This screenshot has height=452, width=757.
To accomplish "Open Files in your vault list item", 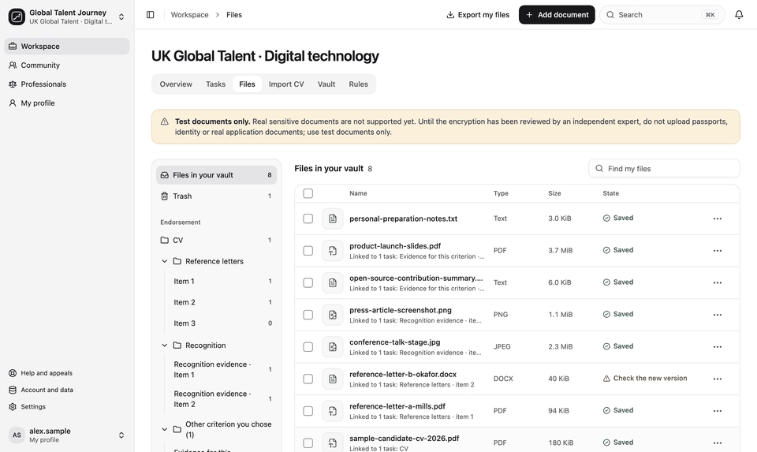I will point(216,175).
